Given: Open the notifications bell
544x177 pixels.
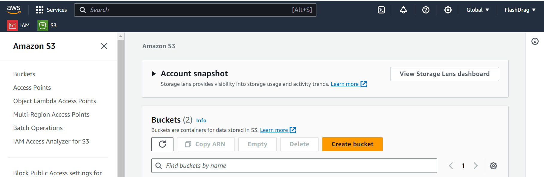Looking at the screenshot, I should (403, 10).
